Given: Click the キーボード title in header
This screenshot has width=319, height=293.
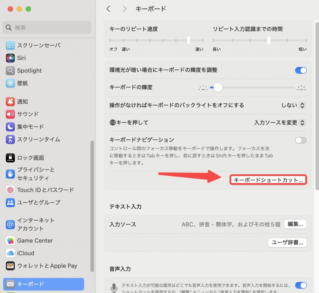Looking at the screenshot, I should 151,9.
